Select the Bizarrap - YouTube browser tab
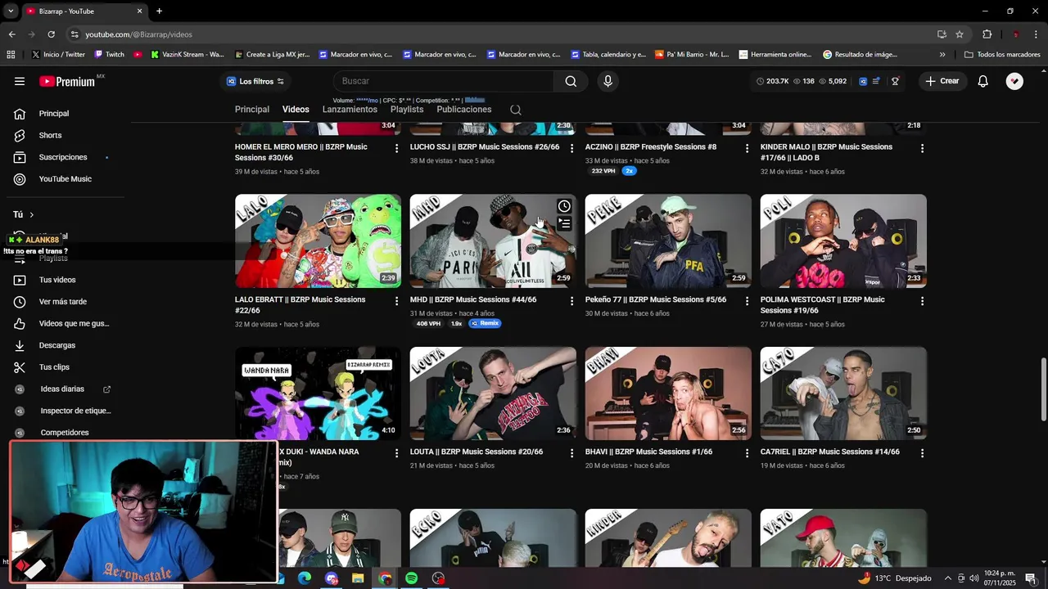The image size is (1048, 589). pyautogui.click(x=82, y=11)
